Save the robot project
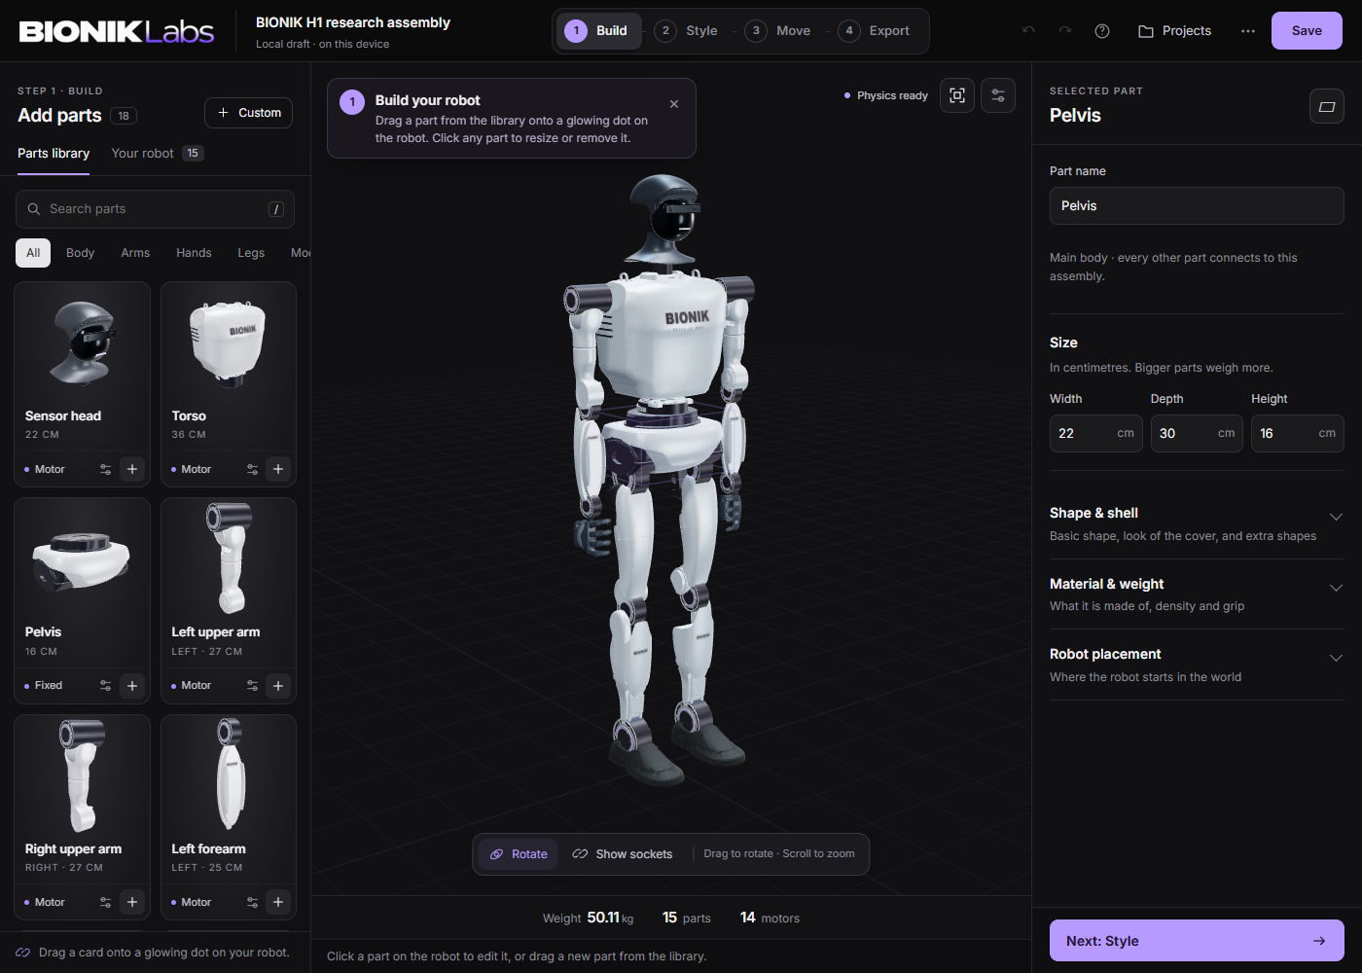The width and height of the screenshot is (1362, 973). tap(1307, 31)
